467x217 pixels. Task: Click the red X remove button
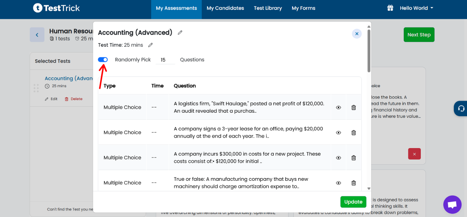click(414, 154)
